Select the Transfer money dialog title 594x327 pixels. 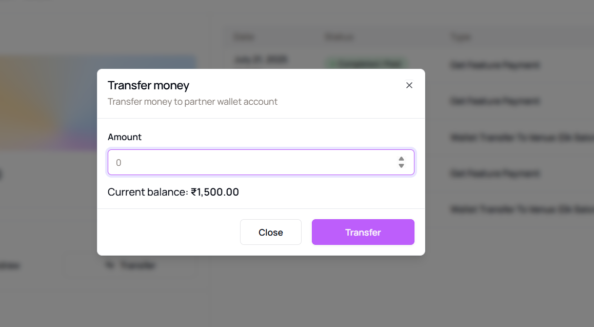pos(148,85)
